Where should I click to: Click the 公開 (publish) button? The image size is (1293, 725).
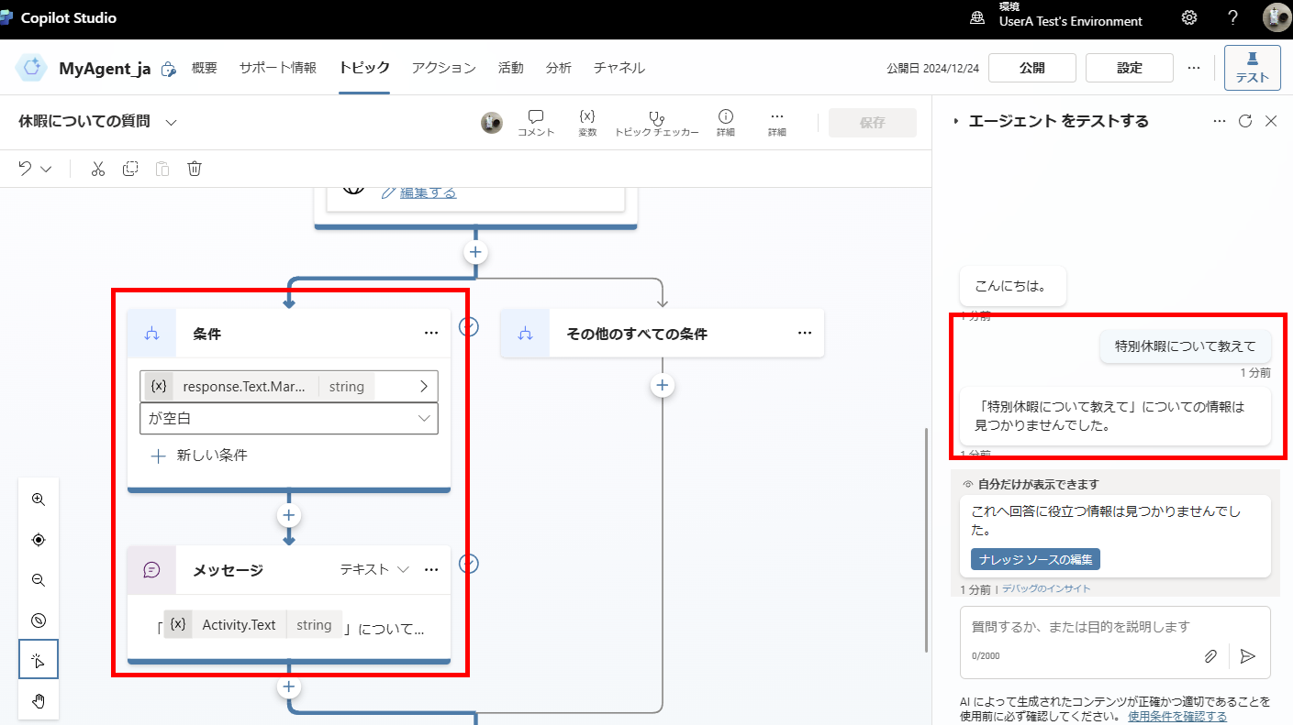click(x=1031, y=67)
